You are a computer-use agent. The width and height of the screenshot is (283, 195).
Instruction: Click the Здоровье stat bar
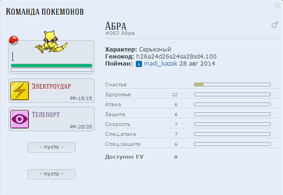point(232,94)
